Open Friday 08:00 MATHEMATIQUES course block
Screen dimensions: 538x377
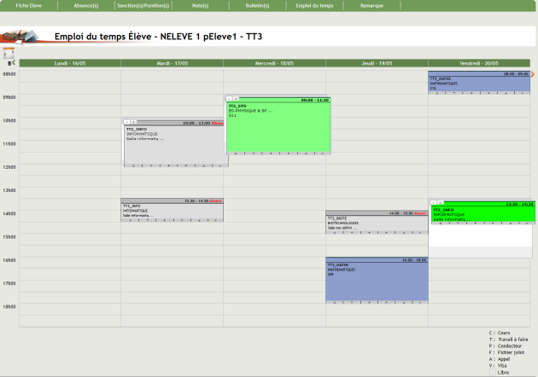click(479, 83)
